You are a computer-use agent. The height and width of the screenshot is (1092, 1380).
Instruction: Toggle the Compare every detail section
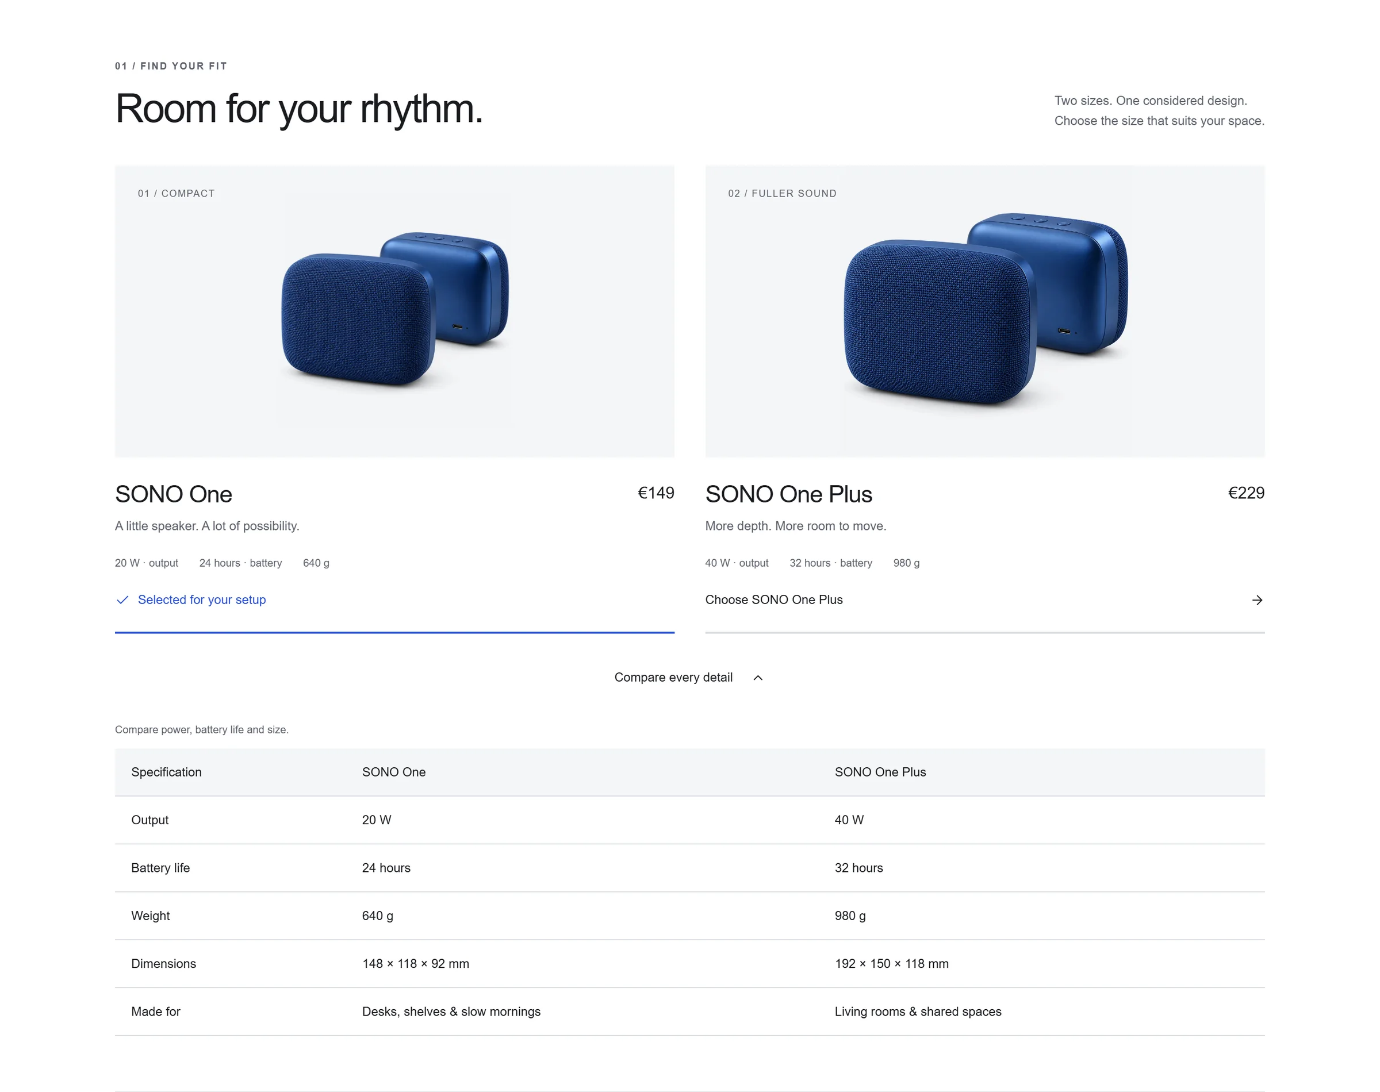689,677
